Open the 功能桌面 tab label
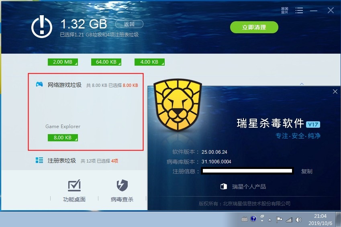This screenshot has width=341, height=227. [74, 199]
